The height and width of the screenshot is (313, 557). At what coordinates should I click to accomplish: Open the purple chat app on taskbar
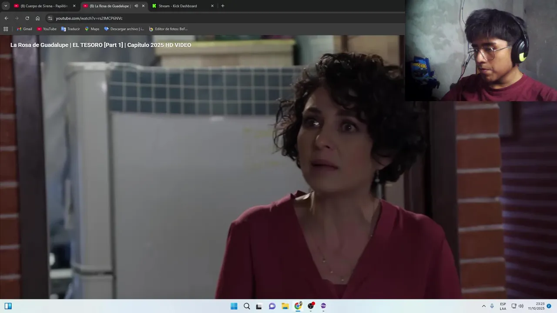272,306
